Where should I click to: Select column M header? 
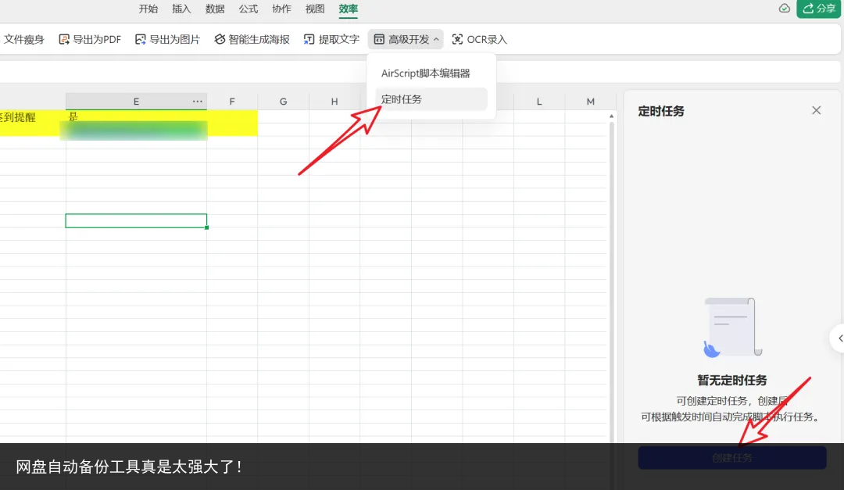(x=591, y=102)
